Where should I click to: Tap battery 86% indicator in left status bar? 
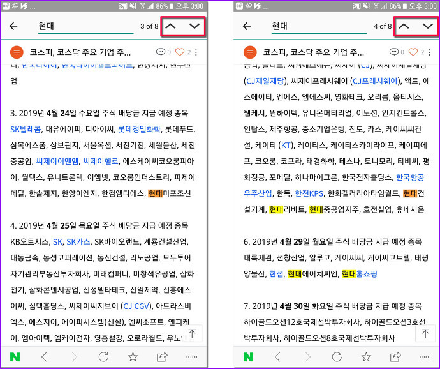[164, 6]
